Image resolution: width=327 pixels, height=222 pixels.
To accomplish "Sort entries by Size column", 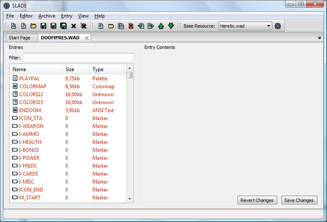I will (76, 69).
